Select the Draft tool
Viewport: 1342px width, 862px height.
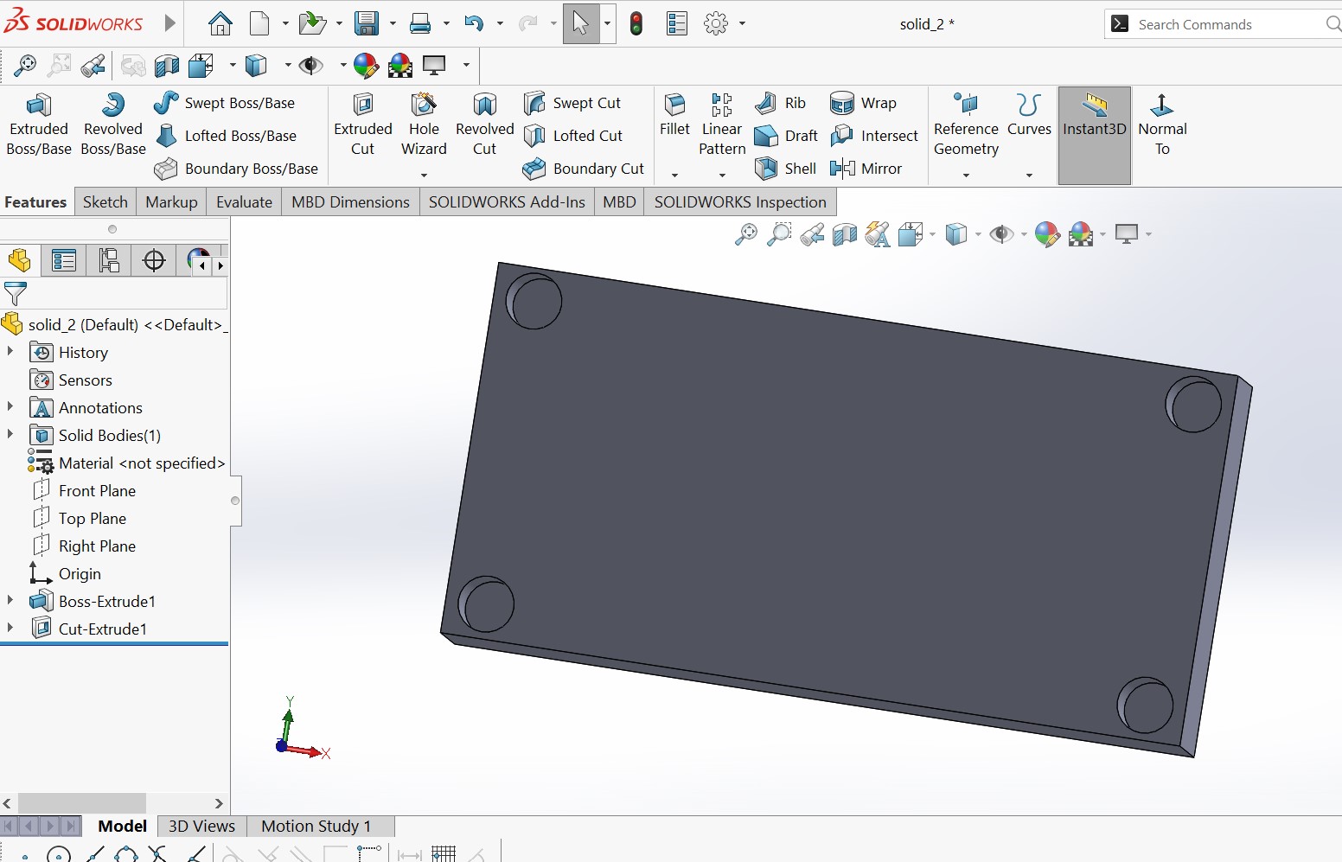786,136
